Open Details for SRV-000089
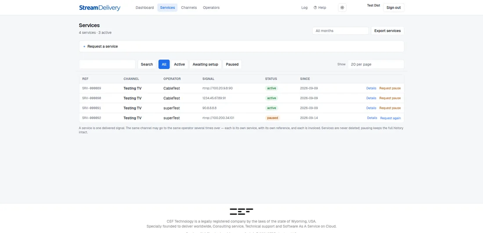483x233 pixels. [x=371, y=88]
